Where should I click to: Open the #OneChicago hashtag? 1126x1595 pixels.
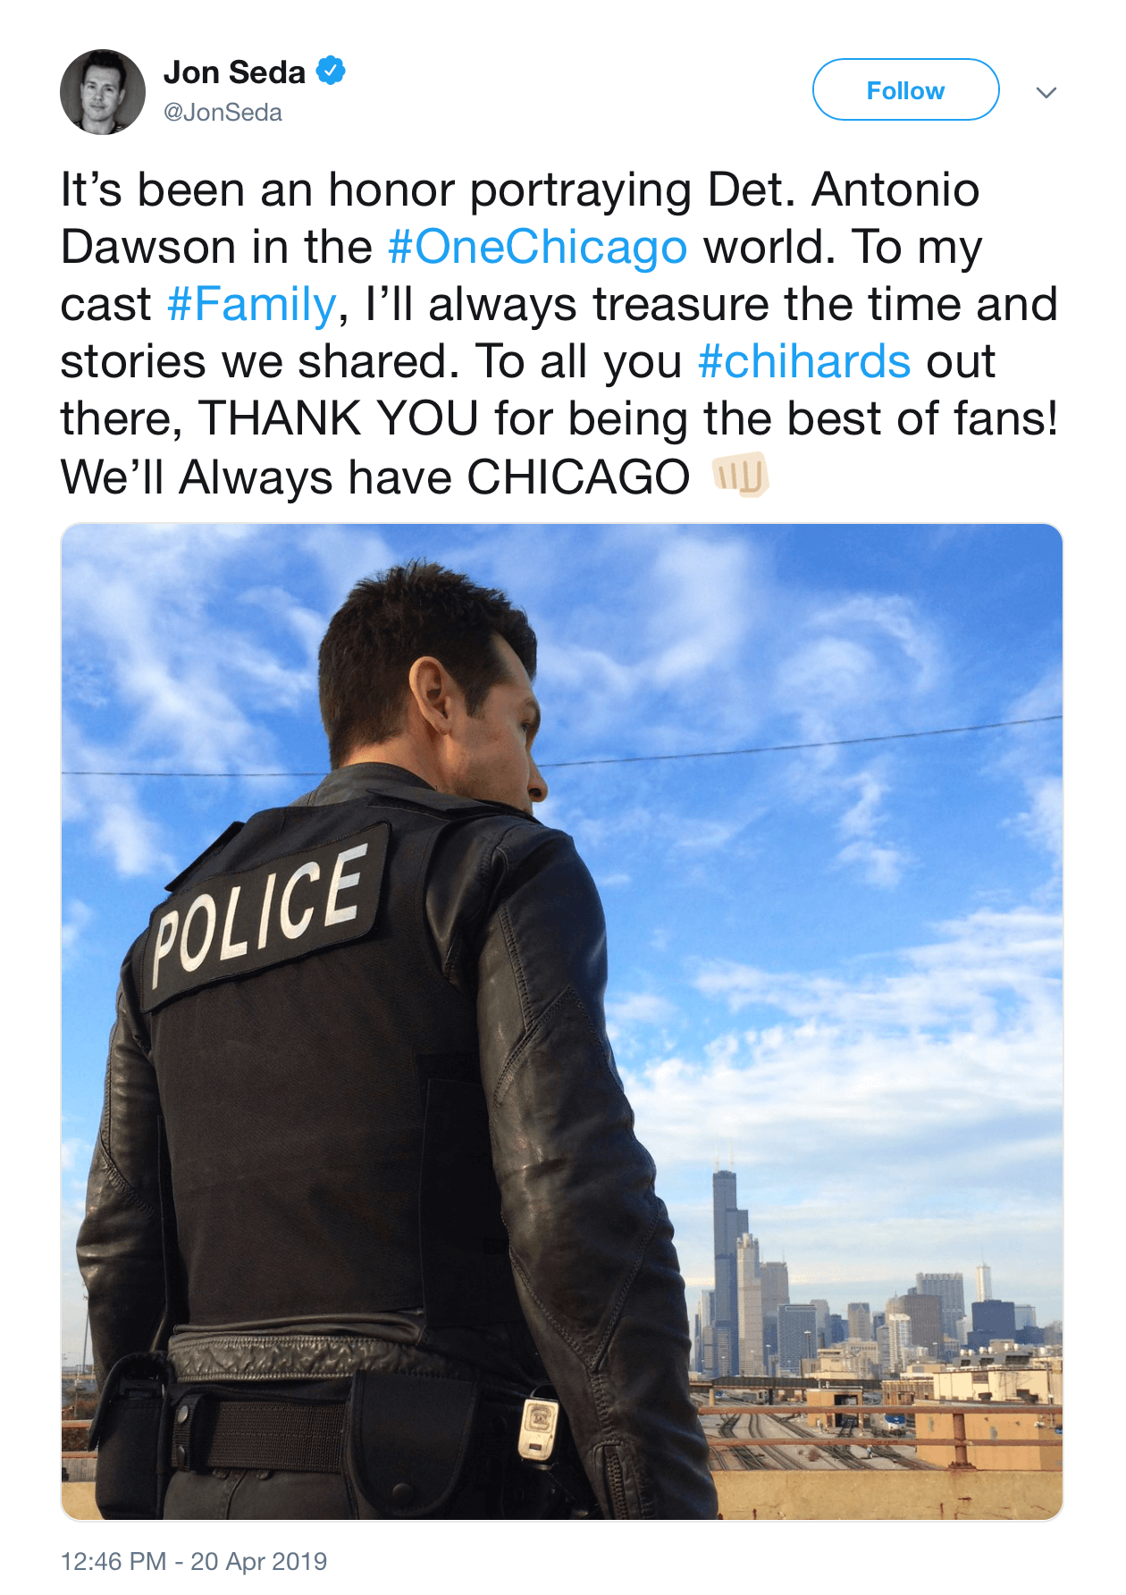(538, 247)
